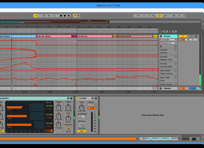Add a new automation lane with plus
Viewport: 204px width, 148px height.
tap(175, 46)
